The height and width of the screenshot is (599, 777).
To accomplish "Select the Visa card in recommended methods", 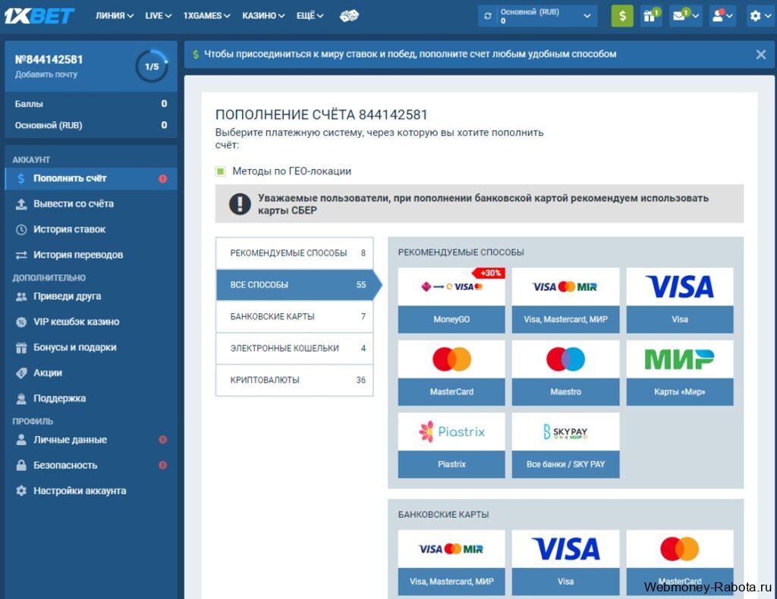I will click(x=680, y=300).
